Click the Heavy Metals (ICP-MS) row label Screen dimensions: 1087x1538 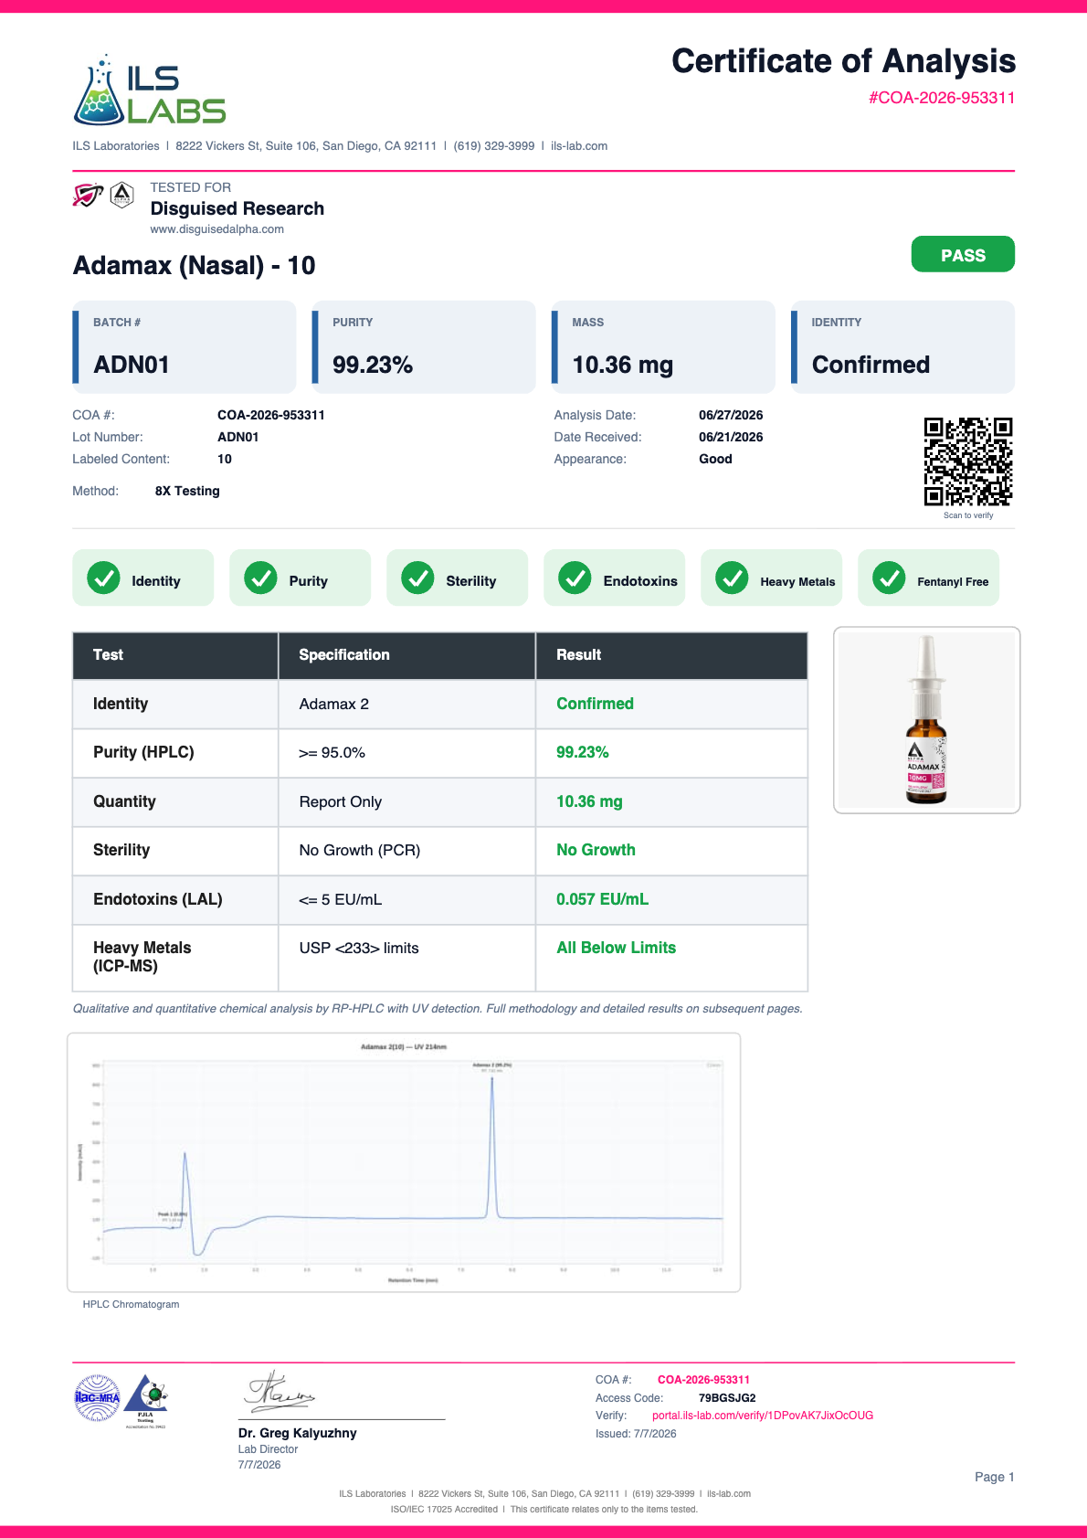click(x=142, y=957)
